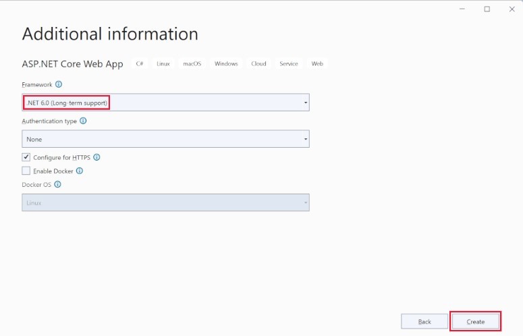The image size is (523, 336).
Task: Click the Web tag
Action: pyautogui.click(x=317, y=63)
